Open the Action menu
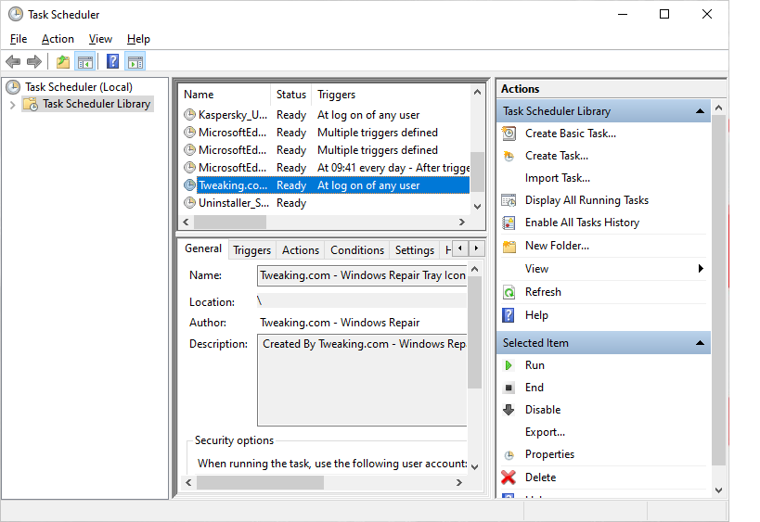Image resolution: width=760 pixels, height=522 pixels. 58,39
